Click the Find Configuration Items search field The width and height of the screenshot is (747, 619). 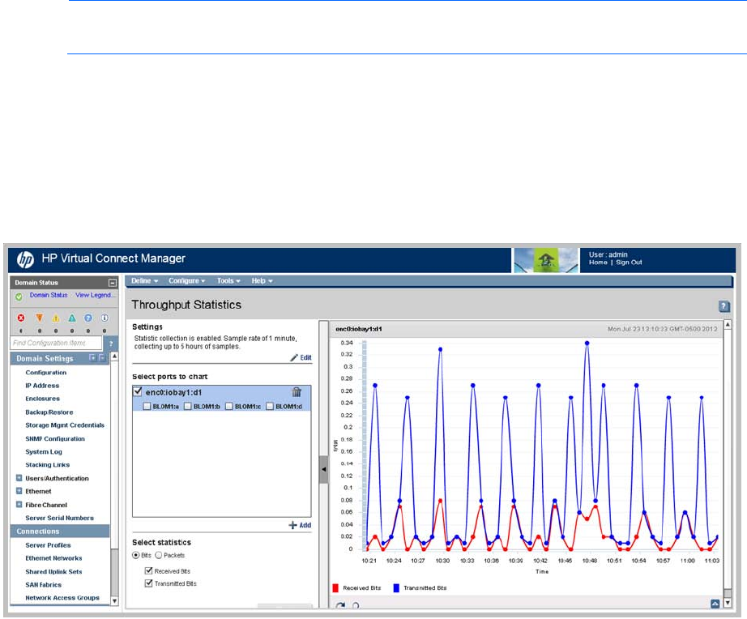click(x=56, y=344)
